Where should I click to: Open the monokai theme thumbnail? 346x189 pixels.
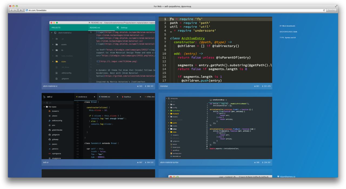pyautogui.click(x=215, y=50)
